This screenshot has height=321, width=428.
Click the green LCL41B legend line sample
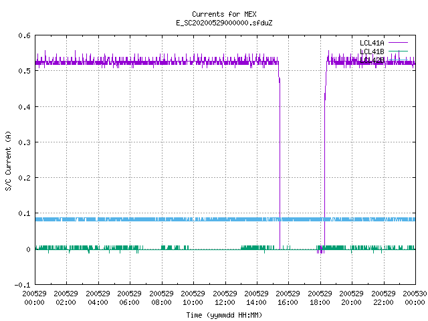click(x=398, y=51)
